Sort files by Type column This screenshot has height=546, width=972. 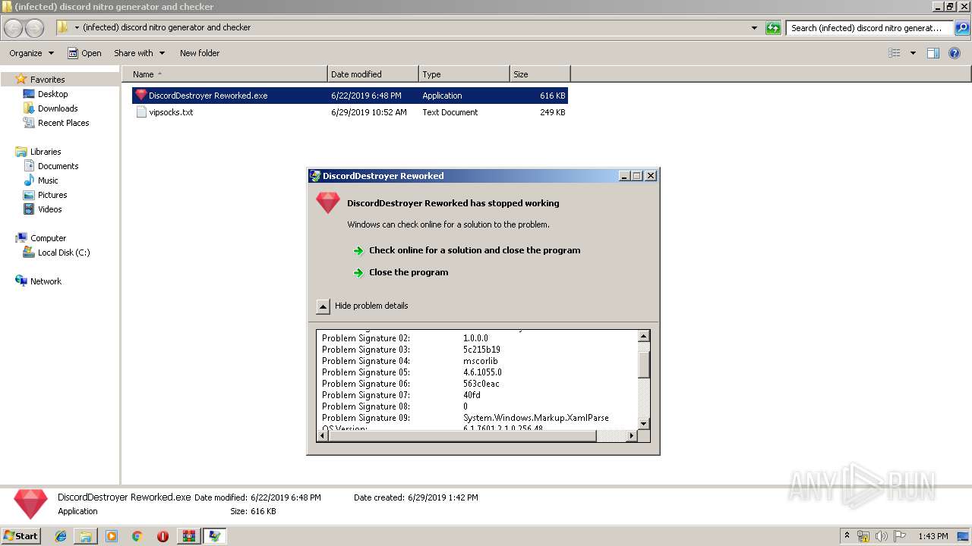[464, 74]
